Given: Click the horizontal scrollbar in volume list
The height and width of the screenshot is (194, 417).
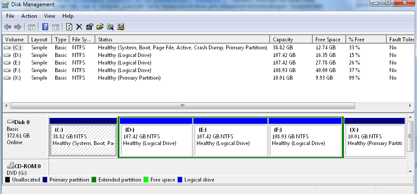Looking at the screenshot, I should 182,106.
